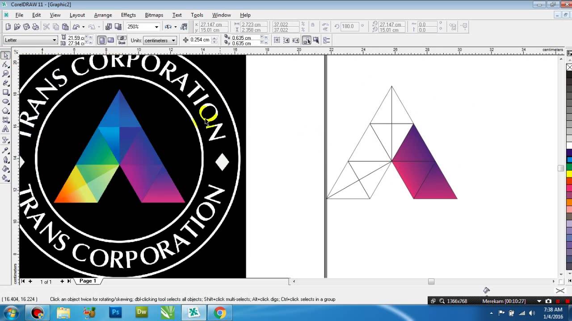Select the Basic Shapes arrows tool
The height and width of the screenshot is (321, 572).
6,120
